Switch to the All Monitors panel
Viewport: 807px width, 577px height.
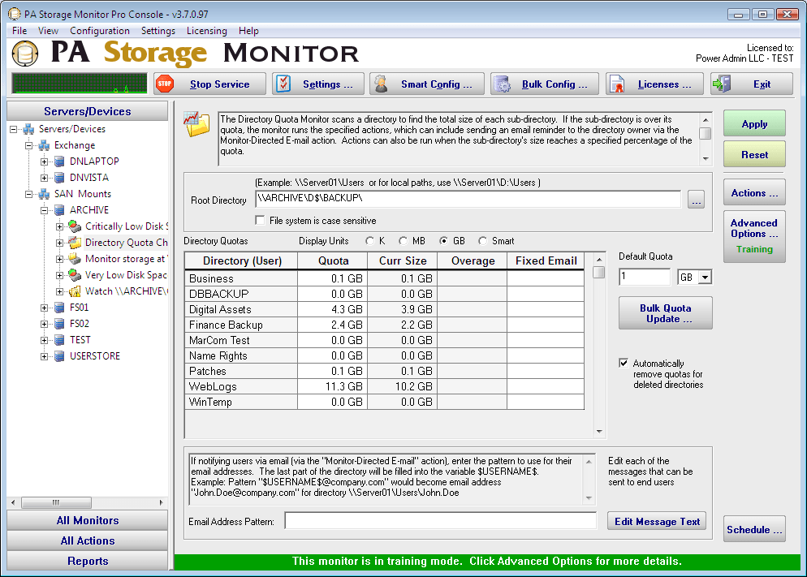coord(88,520)
